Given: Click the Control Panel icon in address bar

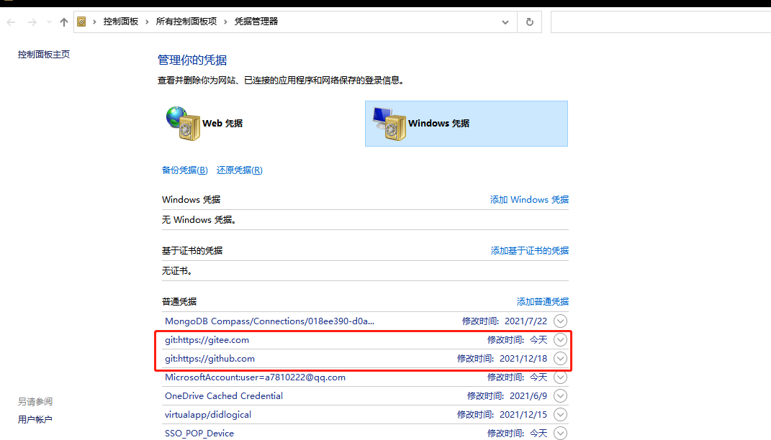Looking at the screenshot, I should coord(81,22).
